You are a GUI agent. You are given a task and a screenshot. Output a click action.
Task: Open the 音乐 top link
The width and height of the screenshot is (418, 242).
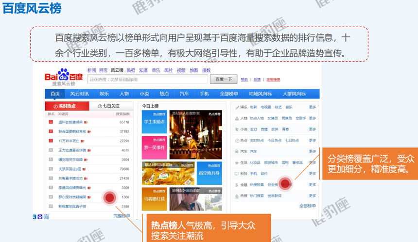pos(156,70)
